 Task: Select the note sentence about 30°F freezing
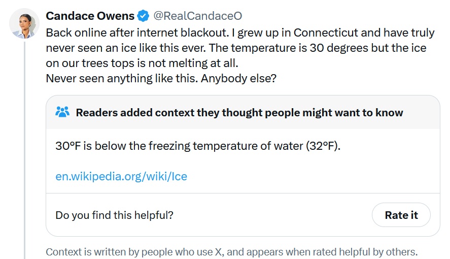(198, 146)
